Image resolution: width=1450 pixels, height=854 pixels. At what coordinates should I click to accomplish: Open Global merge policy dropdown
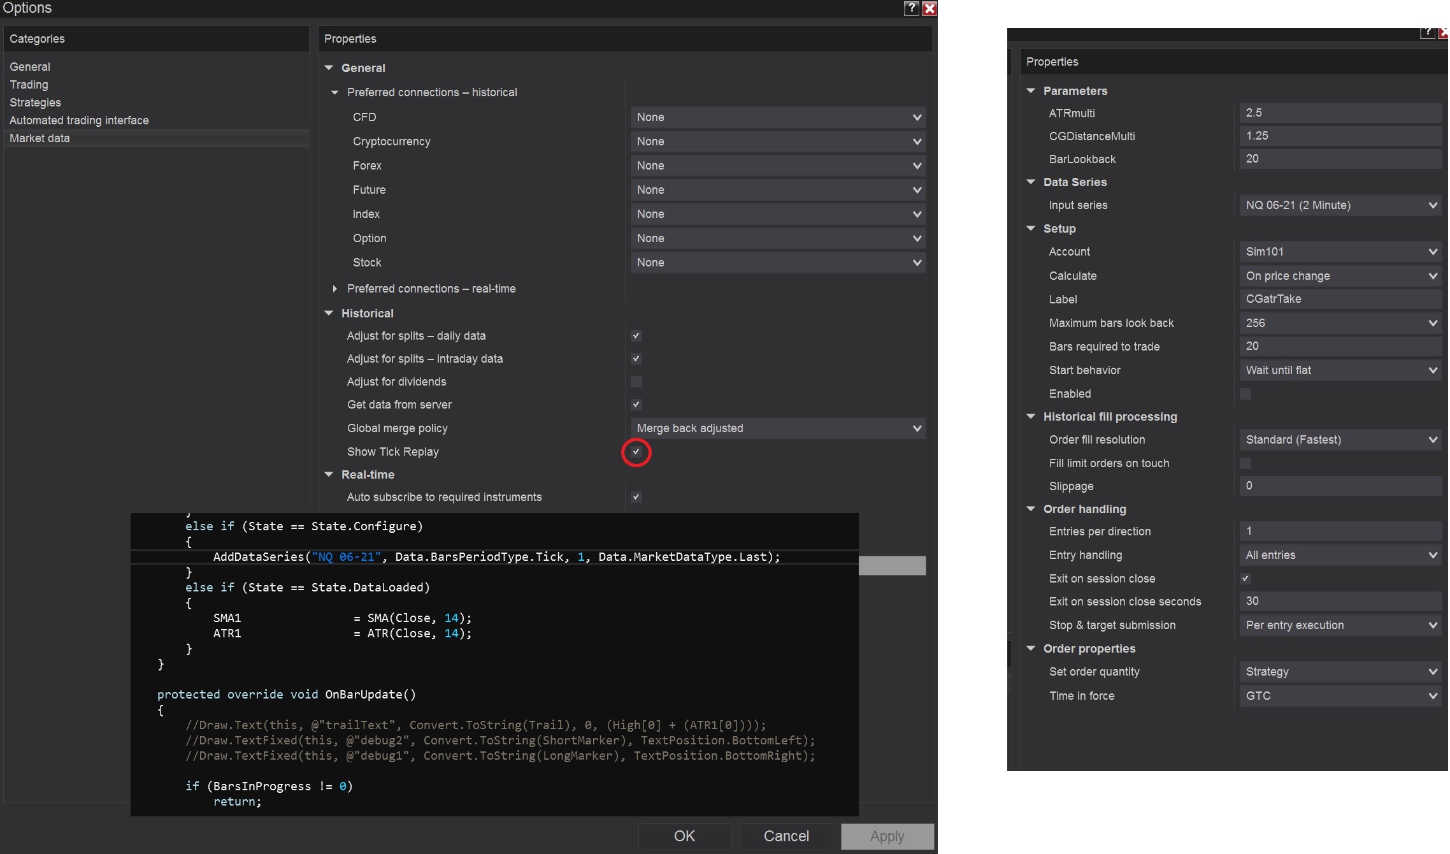777,428
